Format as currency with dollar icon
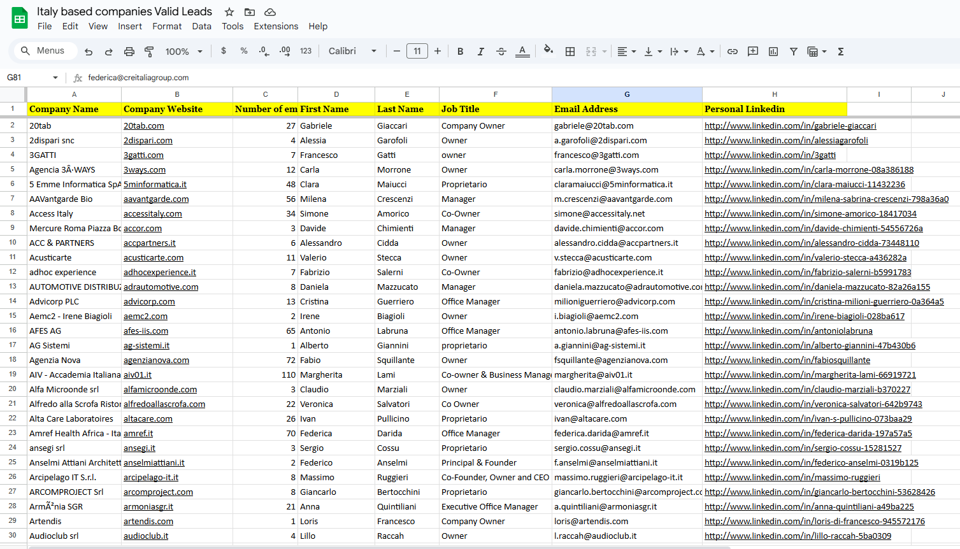960x549 pixels. 224,51
